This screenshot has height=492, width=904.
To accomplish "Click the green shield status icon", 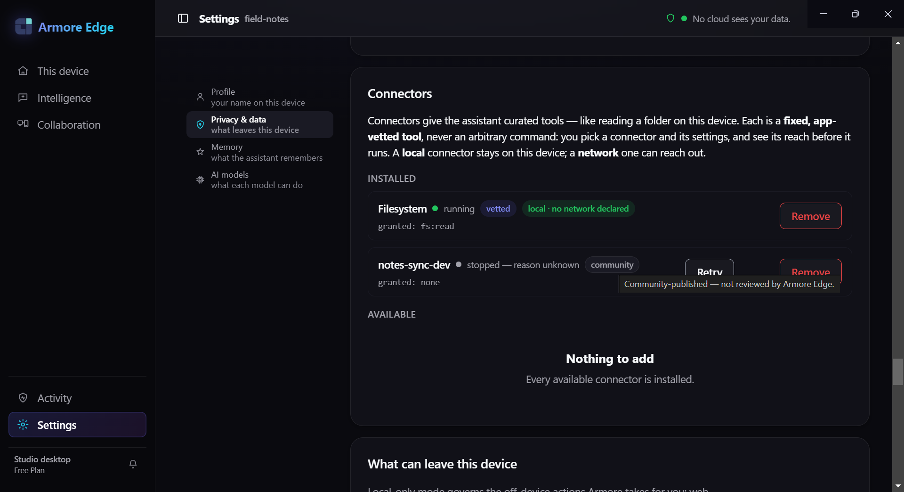I will [x=670, y=18].
